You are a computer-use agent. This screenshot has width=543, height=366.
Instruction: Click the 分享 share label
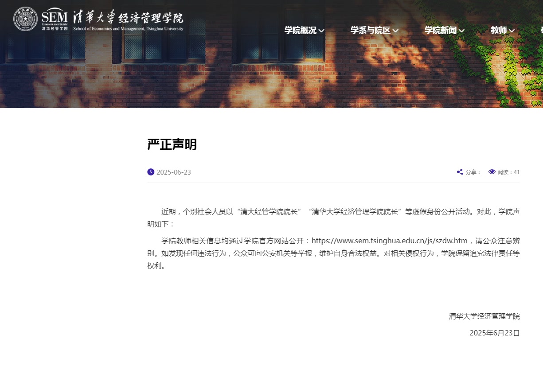point(473,172)
